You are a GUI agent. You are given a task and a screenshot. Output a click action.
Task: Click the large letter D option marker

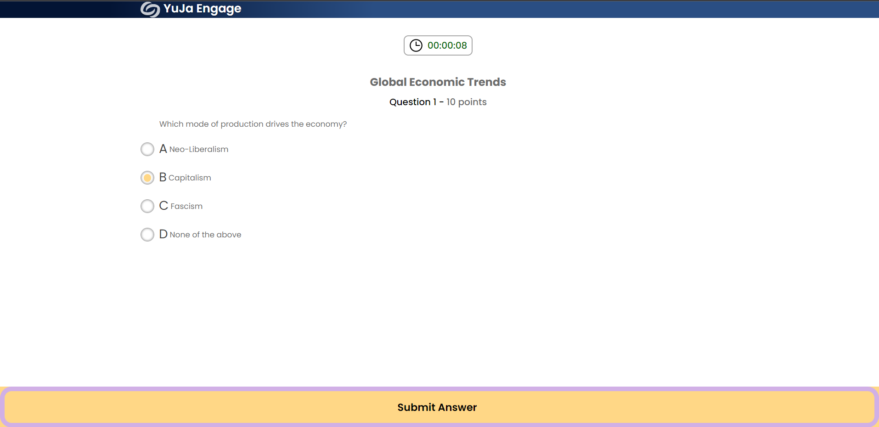tap(163, 234)
